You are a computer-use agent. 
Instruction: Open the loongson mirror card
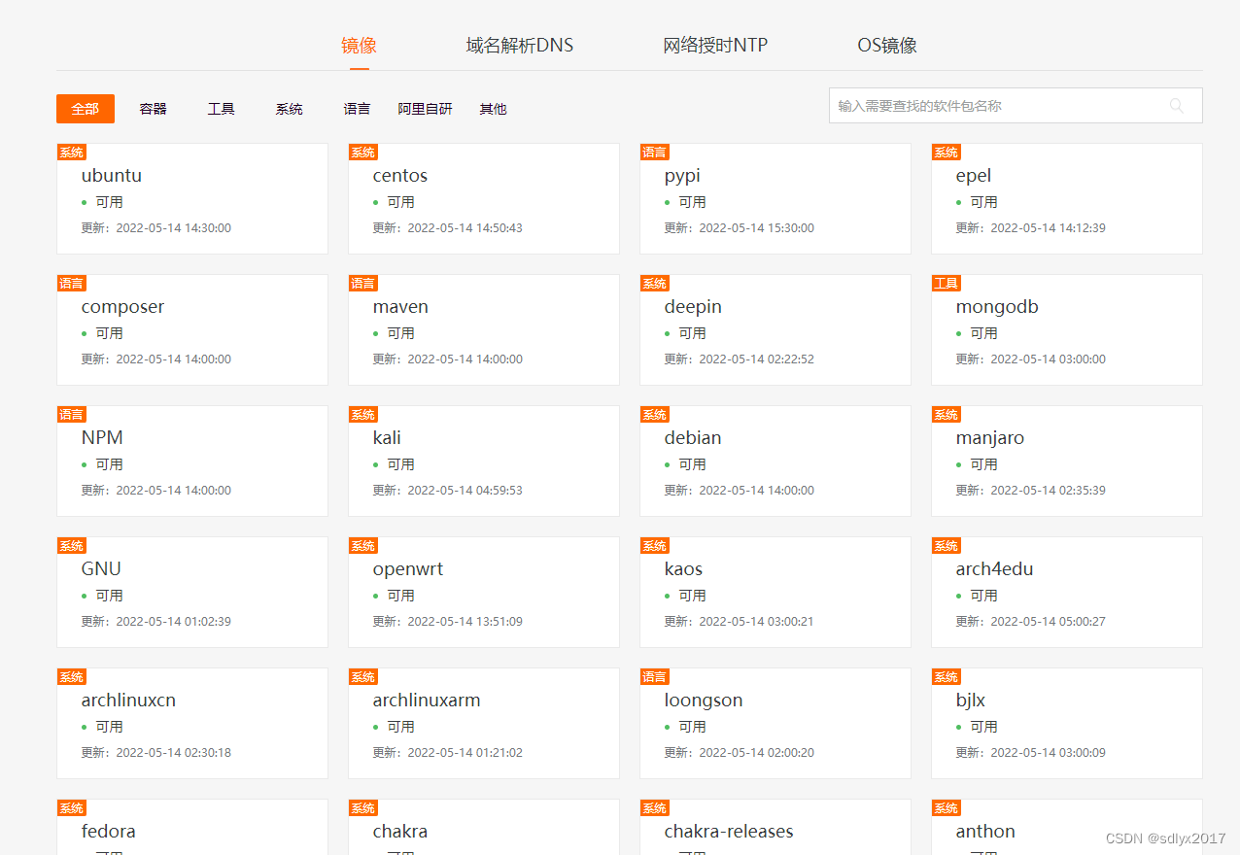(775, 723)
